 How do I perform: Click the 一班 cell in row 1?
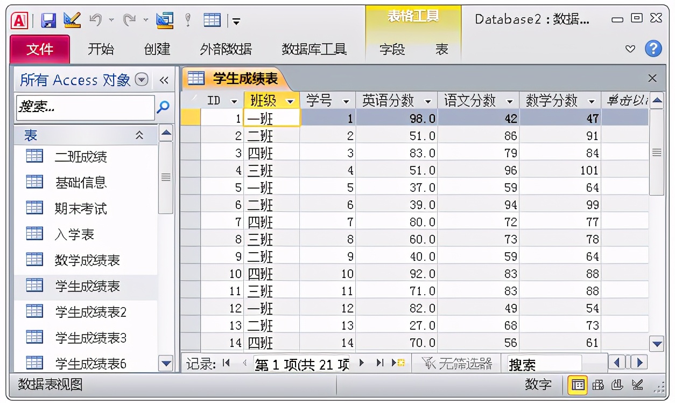coord(272,119)
